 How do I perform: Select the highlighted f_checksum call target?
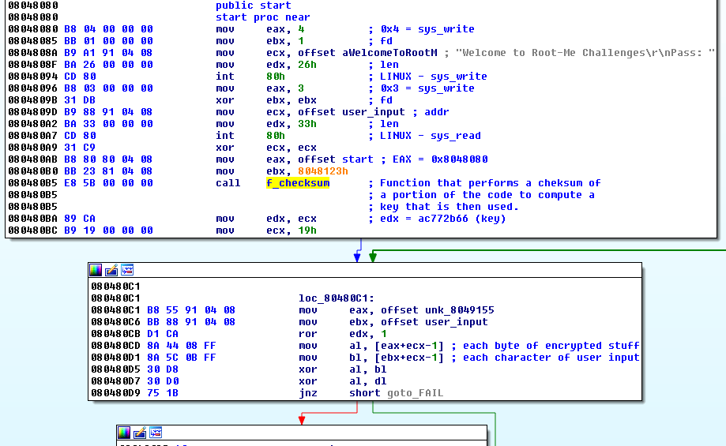pos(298,183)
